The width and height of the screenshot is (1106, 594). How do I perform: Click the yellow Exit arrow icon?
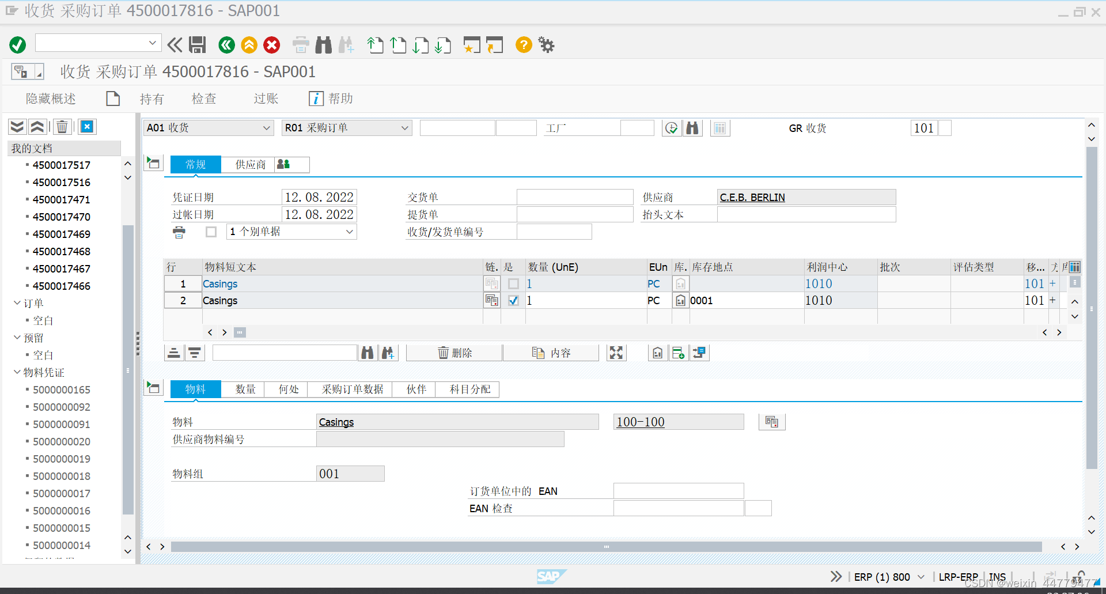pyautogui.click(x=249, y=44)
